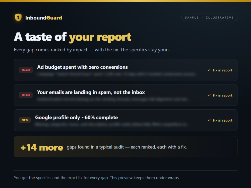This screenshot has width=251, height=188.
Task: Click the InboundGuard brand name text
Action: click(43, 18)
